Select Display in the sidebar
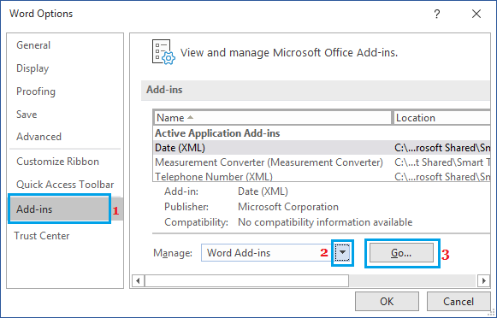The height and width of the screenshot is (318, 497). (x=33, y=68)
